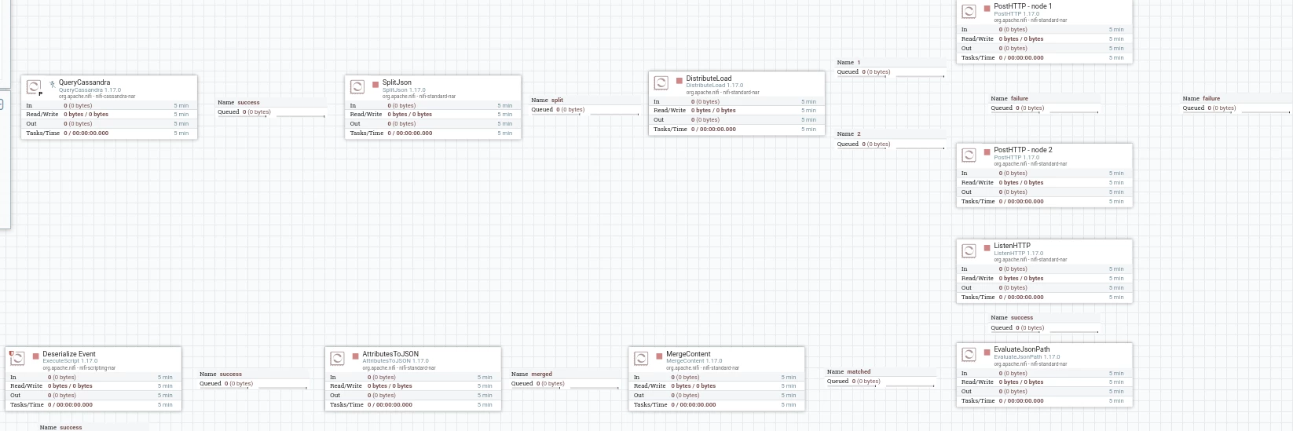The width and height of the screenshot is (1293, 431).
Task: Click the Tasks/Time row of AttributesToJSON
Action: (412, 405)
